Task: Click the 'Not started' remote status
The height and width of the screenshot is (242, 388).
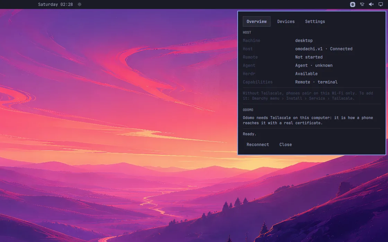Action: (x=309, y=57)
